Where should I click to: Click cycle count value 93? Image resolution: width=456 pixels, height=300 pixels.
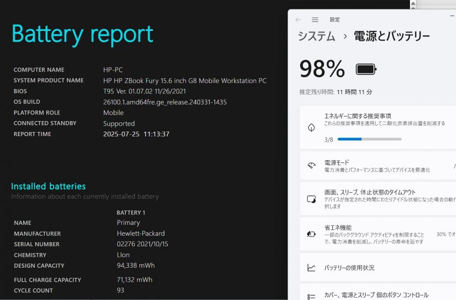pos(120,290)
